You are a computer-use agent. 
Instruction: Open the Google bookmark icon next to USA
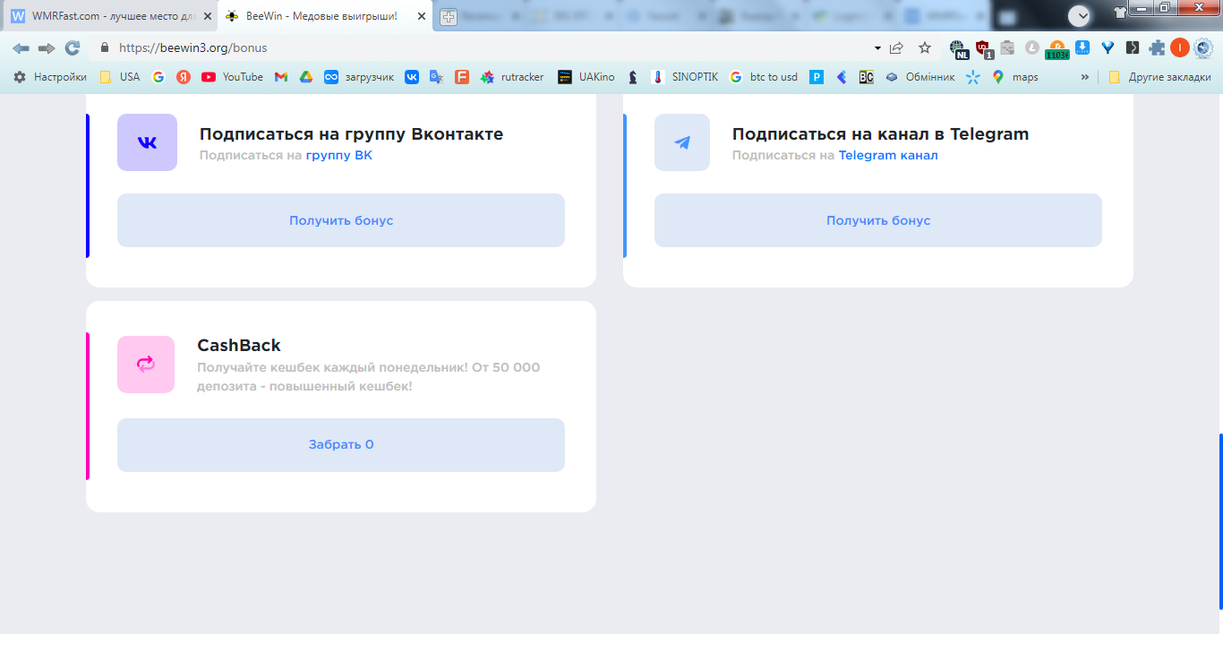(x=158, y=77)
